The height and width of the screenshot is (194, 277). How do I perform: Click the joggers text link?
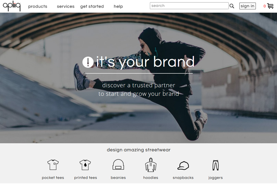(x=215, y=178)
